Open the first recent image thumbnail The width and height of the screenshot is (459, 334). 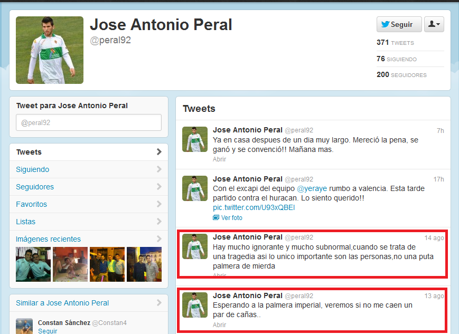pyautogui.click(x=33, y=264)
